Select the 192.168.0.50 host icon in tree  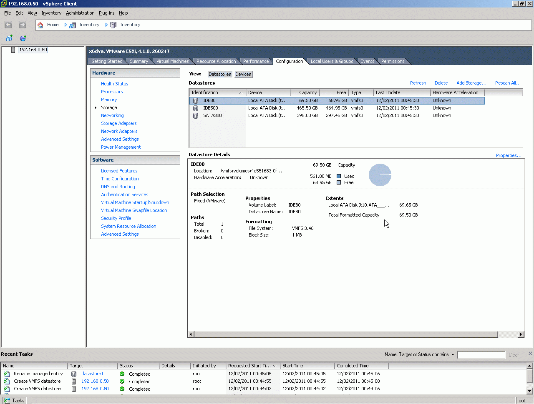coord(13,50)
